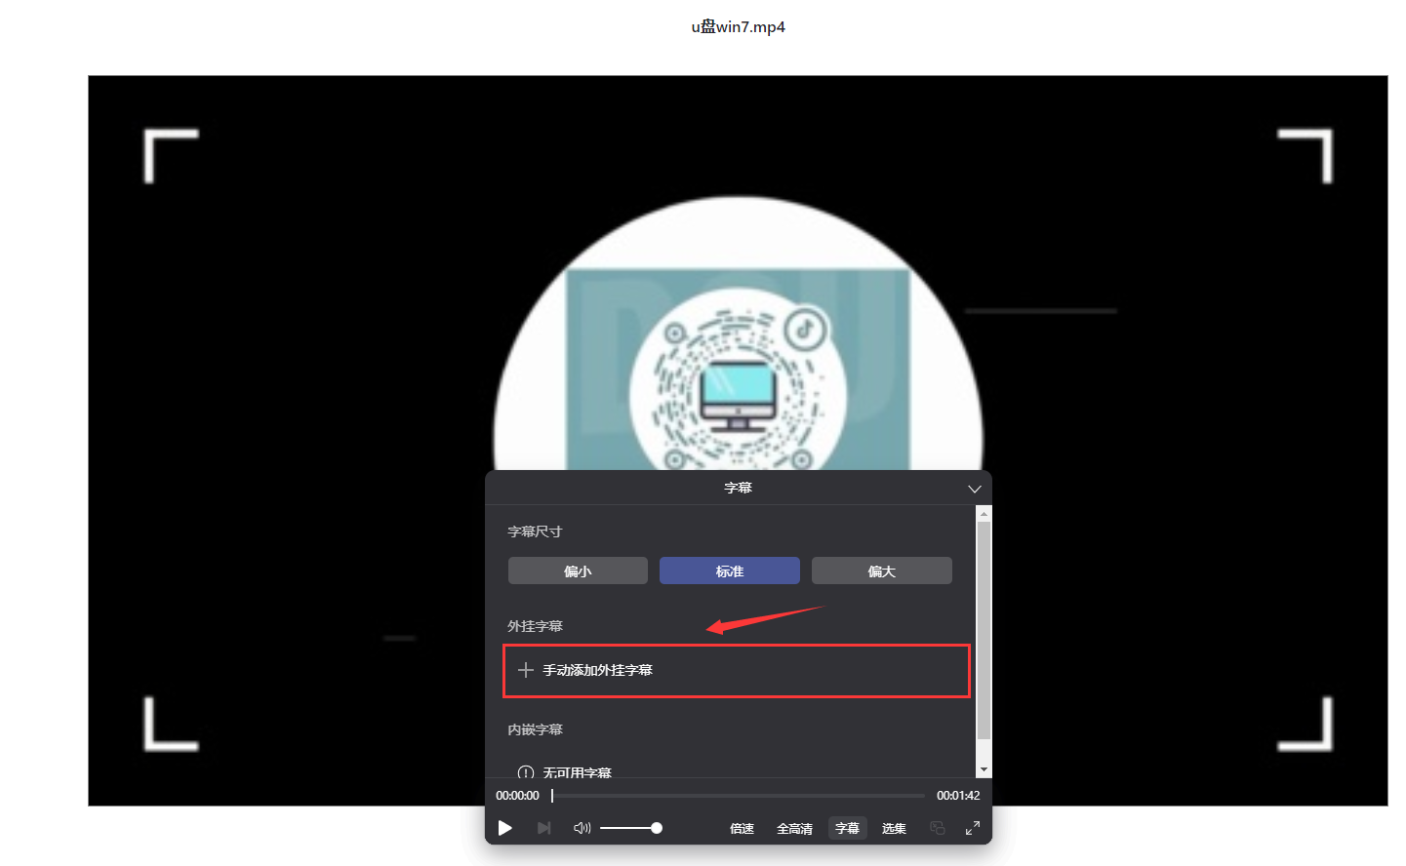Skip to next video with next-track icon
The width and height of the screenshot is (1406, 866).
point(544,828)
